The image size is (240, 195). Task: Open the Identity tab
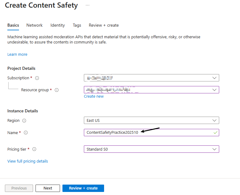[x=58, y=25]
